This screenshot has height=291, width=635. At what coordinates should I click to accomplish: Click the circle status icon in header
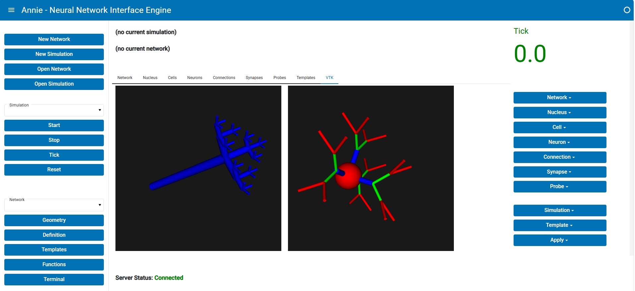(x=627, y=10)
